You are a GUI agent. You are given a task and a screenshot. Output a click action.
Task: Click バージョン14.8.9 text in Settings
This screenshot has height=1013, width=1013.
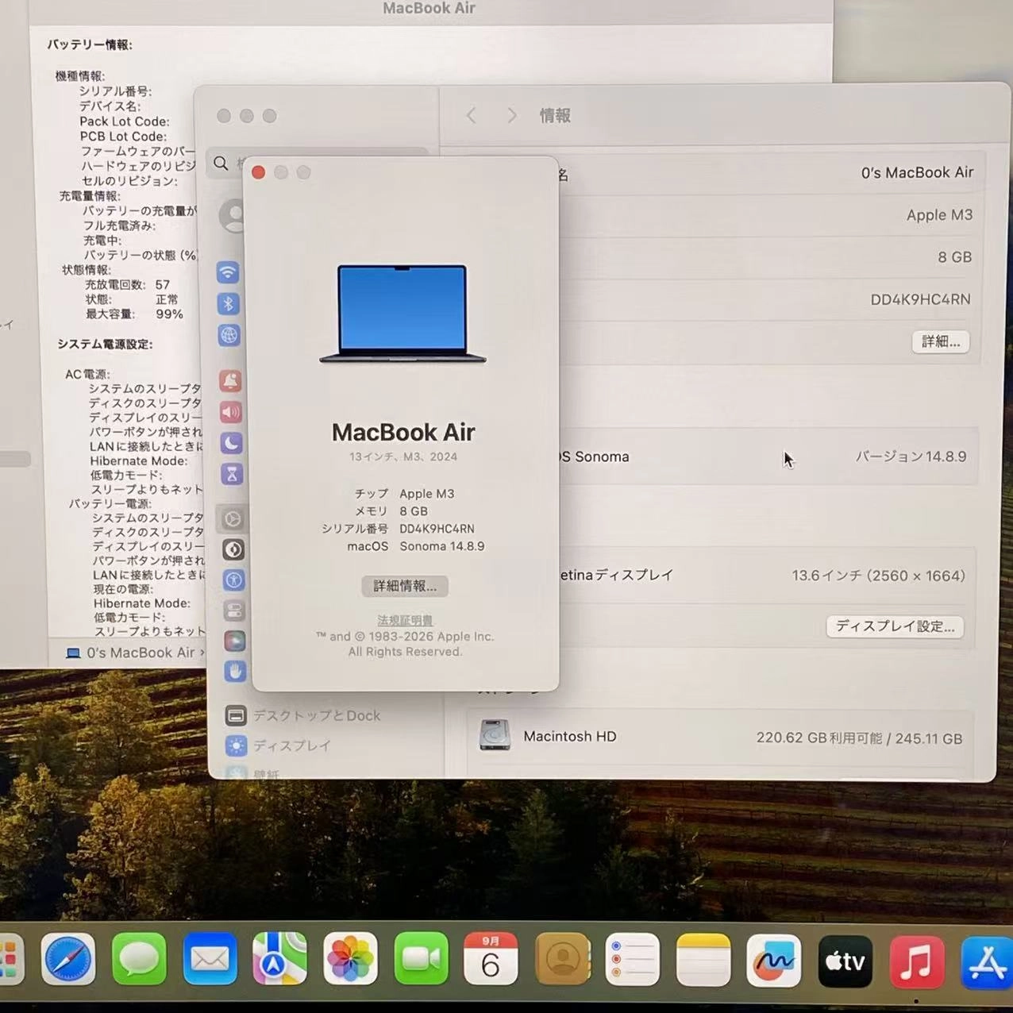(911, 456)
